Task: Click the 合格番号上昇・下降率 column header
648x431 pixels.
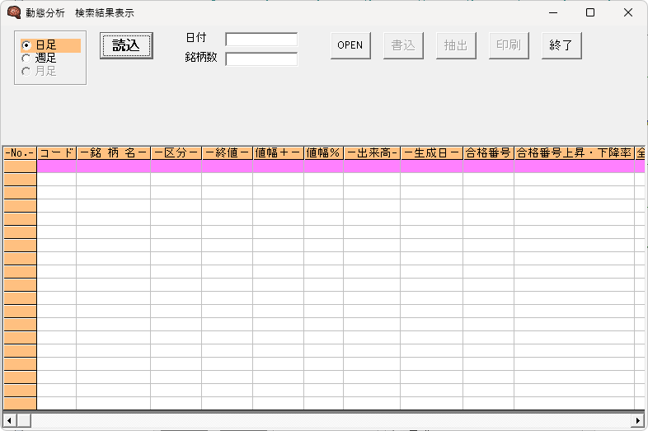Action: (574, 153)
